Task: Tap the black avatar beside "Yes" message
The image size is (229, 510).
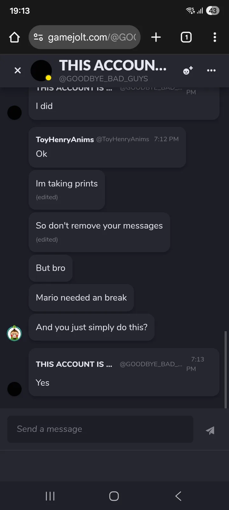Action: click(x=14, y=389)
